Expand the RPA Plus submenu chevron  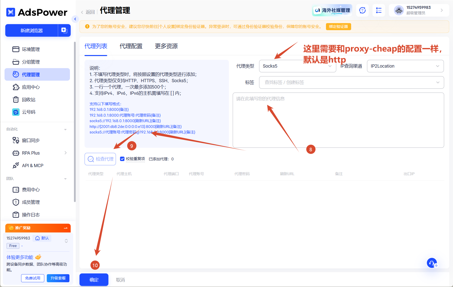[x=65, y=153]
